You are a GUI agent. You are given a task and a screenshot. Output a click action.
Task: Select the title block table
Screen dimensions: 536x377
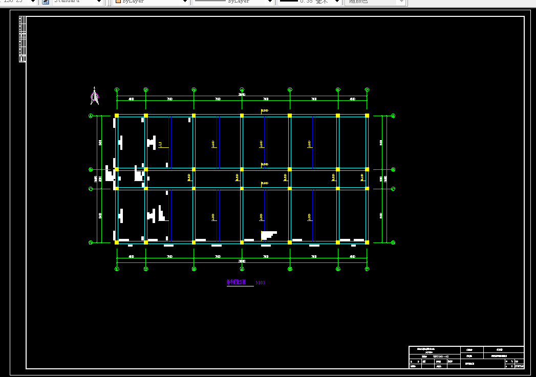(466, 357)
